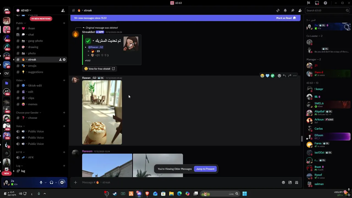Viewport: 352px width, 198px height.
Task: Join the AFK voice channel
Action: coord(41,157)
